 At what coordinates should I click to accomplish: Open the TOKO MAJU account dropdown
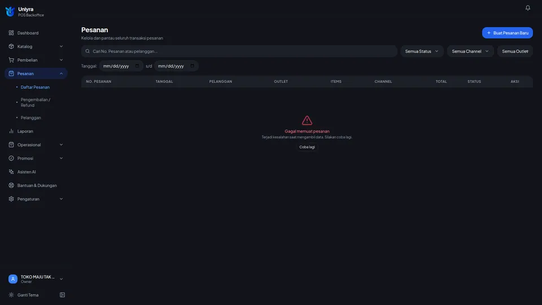(36, 278)
